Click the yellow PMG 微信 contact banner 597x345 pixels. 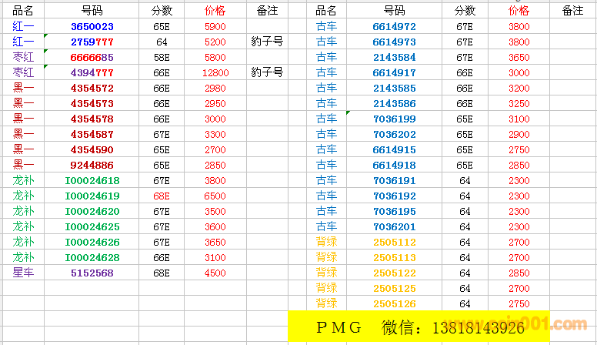pyautogui.click(x=442, y=327)
